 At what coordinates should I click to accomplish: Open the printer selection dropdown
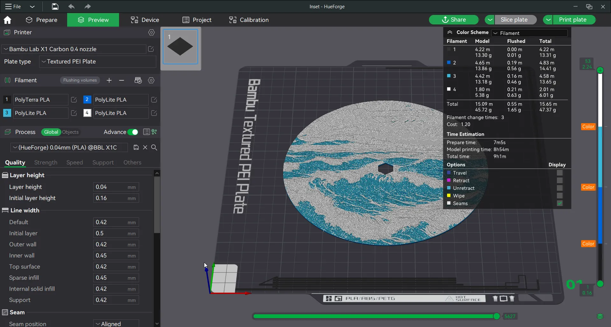74,49
